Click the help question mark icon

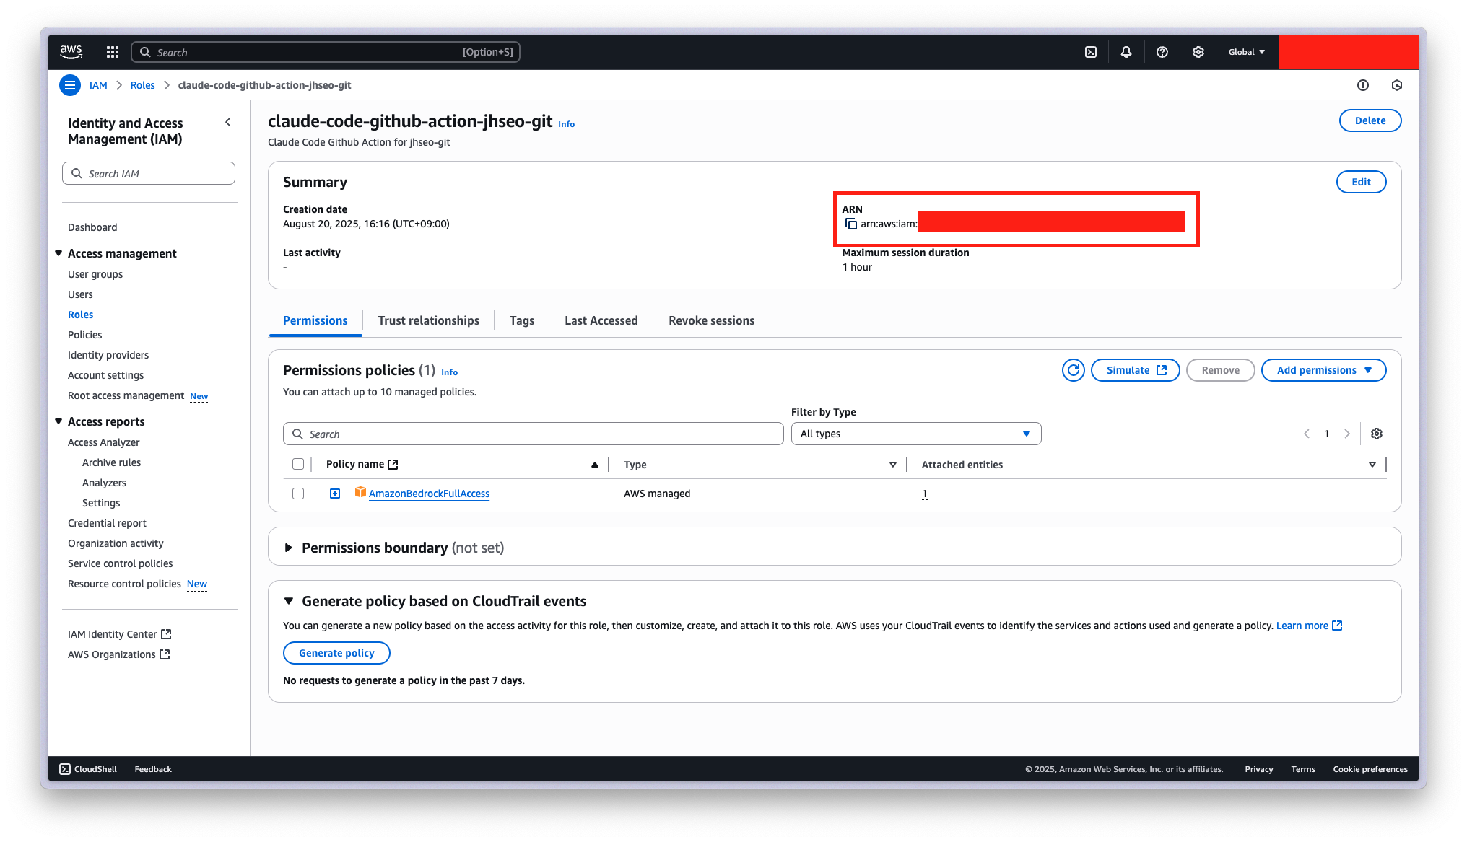pyautogui.click(x=1162, y=52)
